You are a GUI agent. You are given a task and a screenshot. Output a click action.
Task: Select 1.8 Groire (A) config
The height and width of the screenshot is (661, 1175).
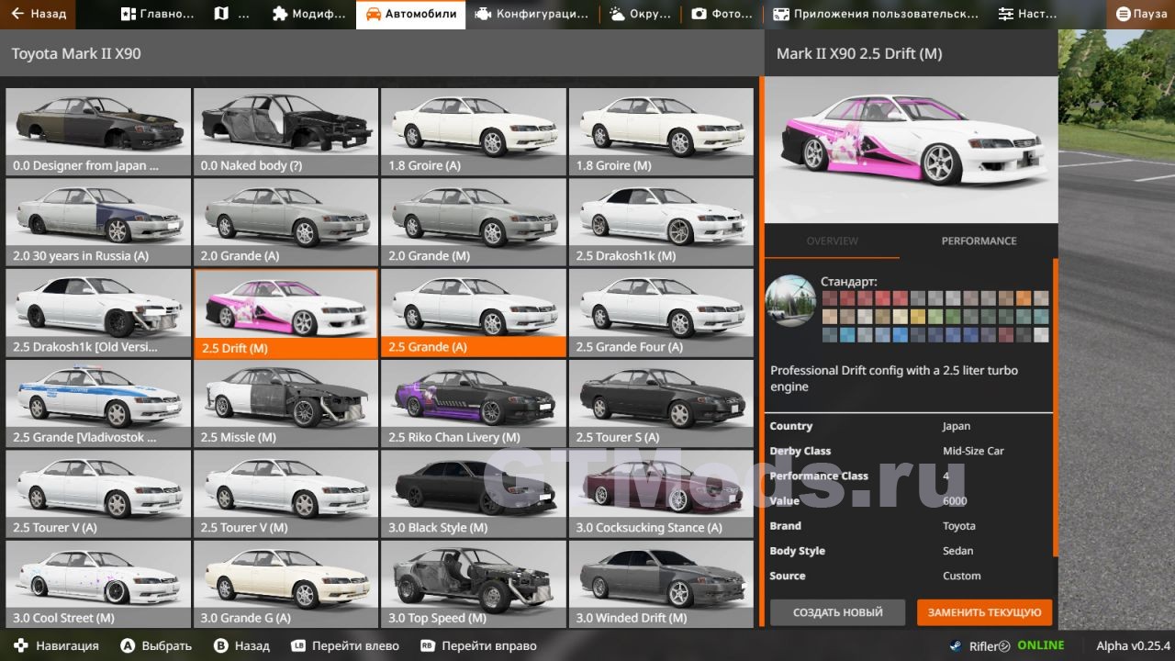click(473, 131)
